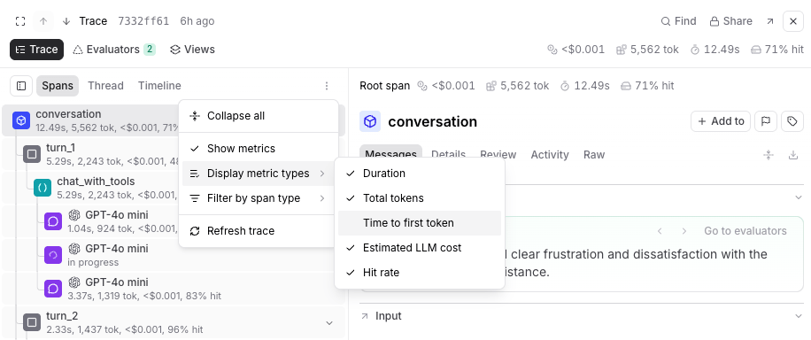Click the flag icon button
The height and width of the screenshot is (340, 811).
pos(766,121)
